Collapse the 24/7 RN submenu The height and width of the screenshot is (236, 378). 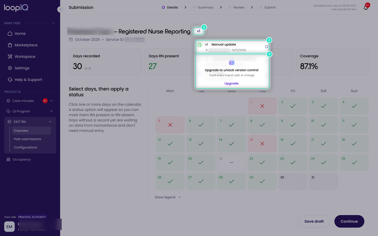point(50,122)
